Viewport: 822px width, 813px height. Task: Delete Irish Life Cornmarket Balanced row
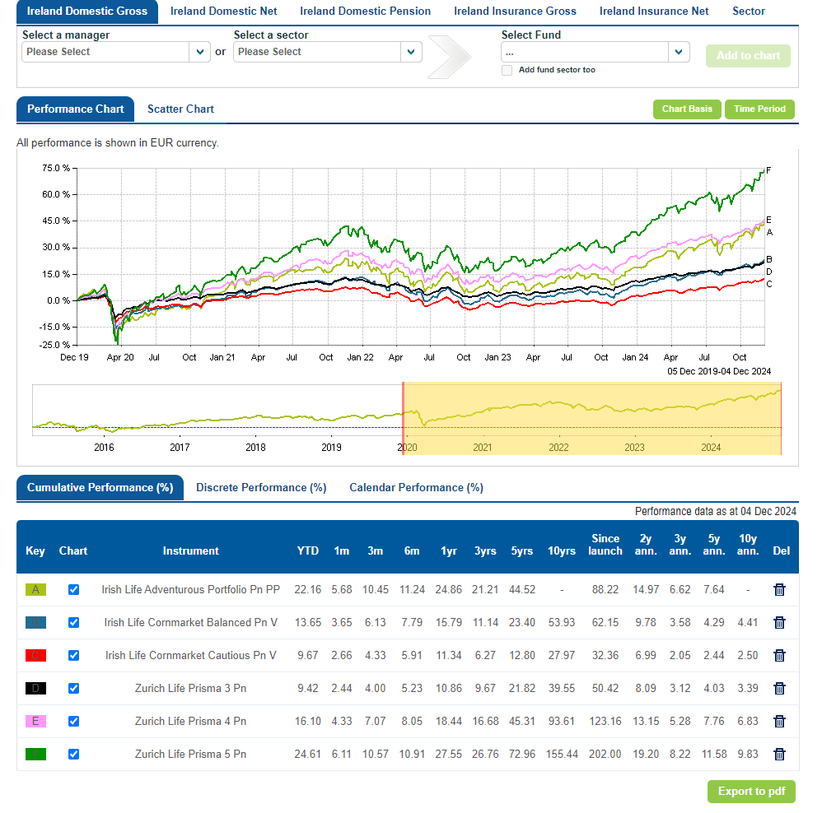[x=779, y=622]
